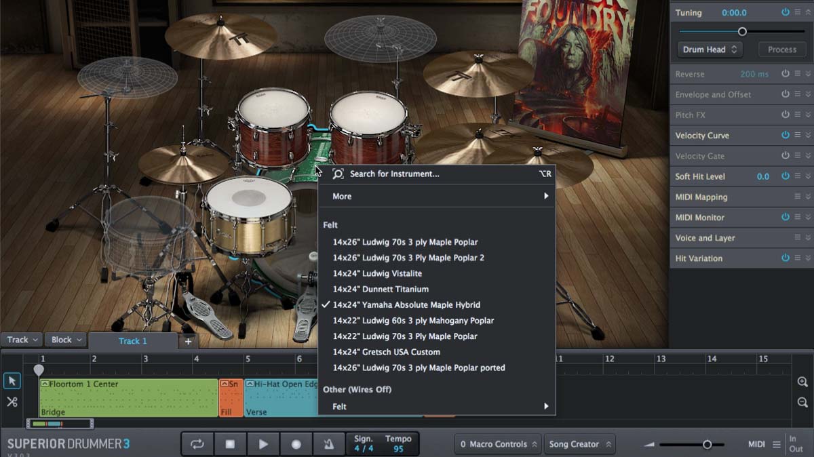Open the Block dropdown menu
814x457 pixels.
(x=66, y=340)
